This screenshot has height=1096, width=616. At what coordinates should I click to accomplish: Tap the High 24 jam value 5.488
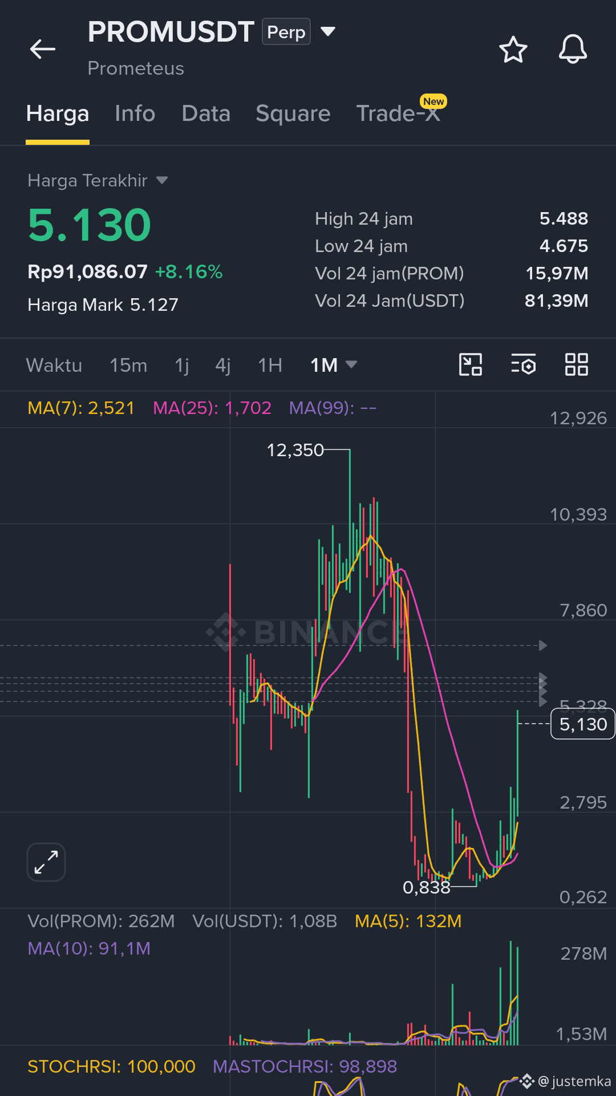pos(564,218)
